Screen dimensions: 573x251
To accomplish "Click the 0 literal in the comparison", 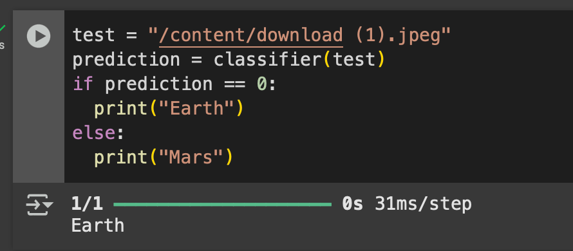I will [261, 84].
